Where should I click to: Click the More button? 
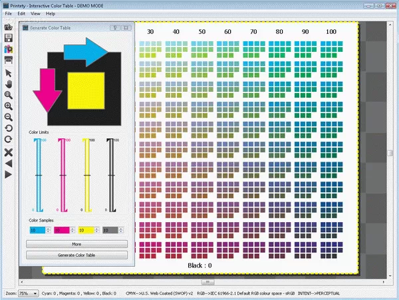click(76, 244)
